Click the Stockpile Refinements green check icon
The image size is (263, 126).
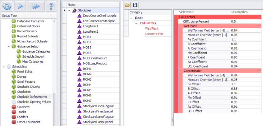[14, 97]
